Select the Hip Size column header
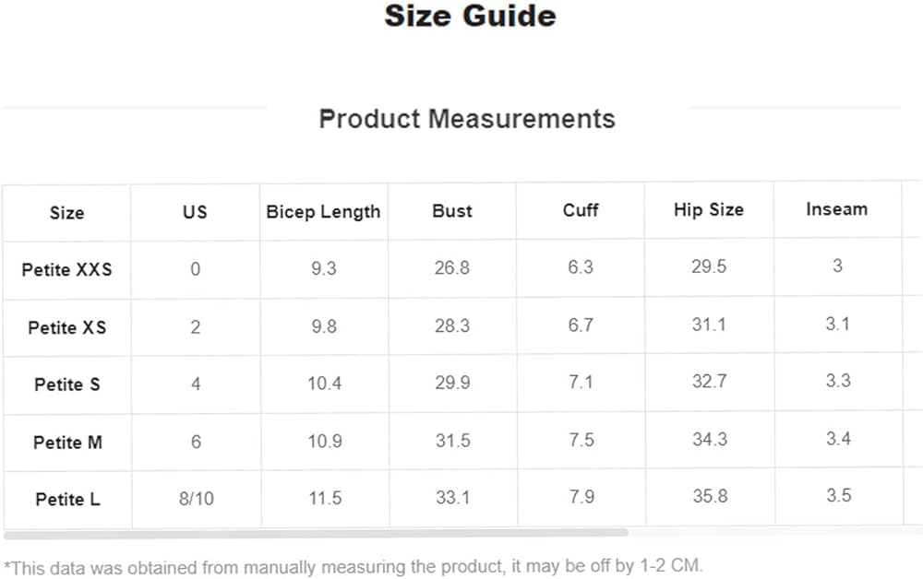Viewport: 923px width, 579px height. coord(708,209)
